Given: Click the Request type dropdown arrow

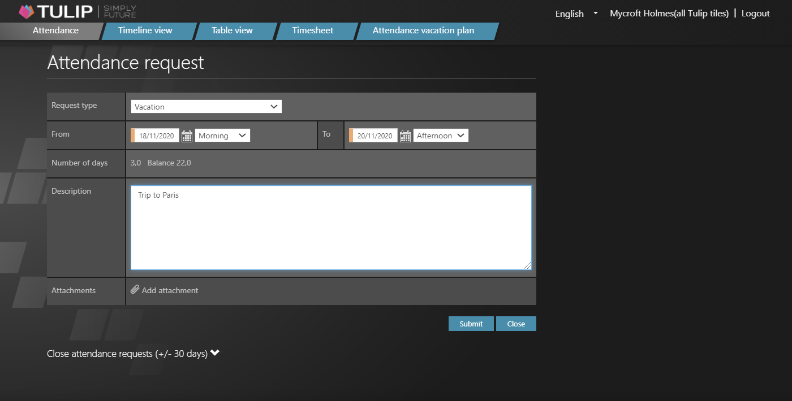Looking at the screenshot, I should tap(274, 106).
